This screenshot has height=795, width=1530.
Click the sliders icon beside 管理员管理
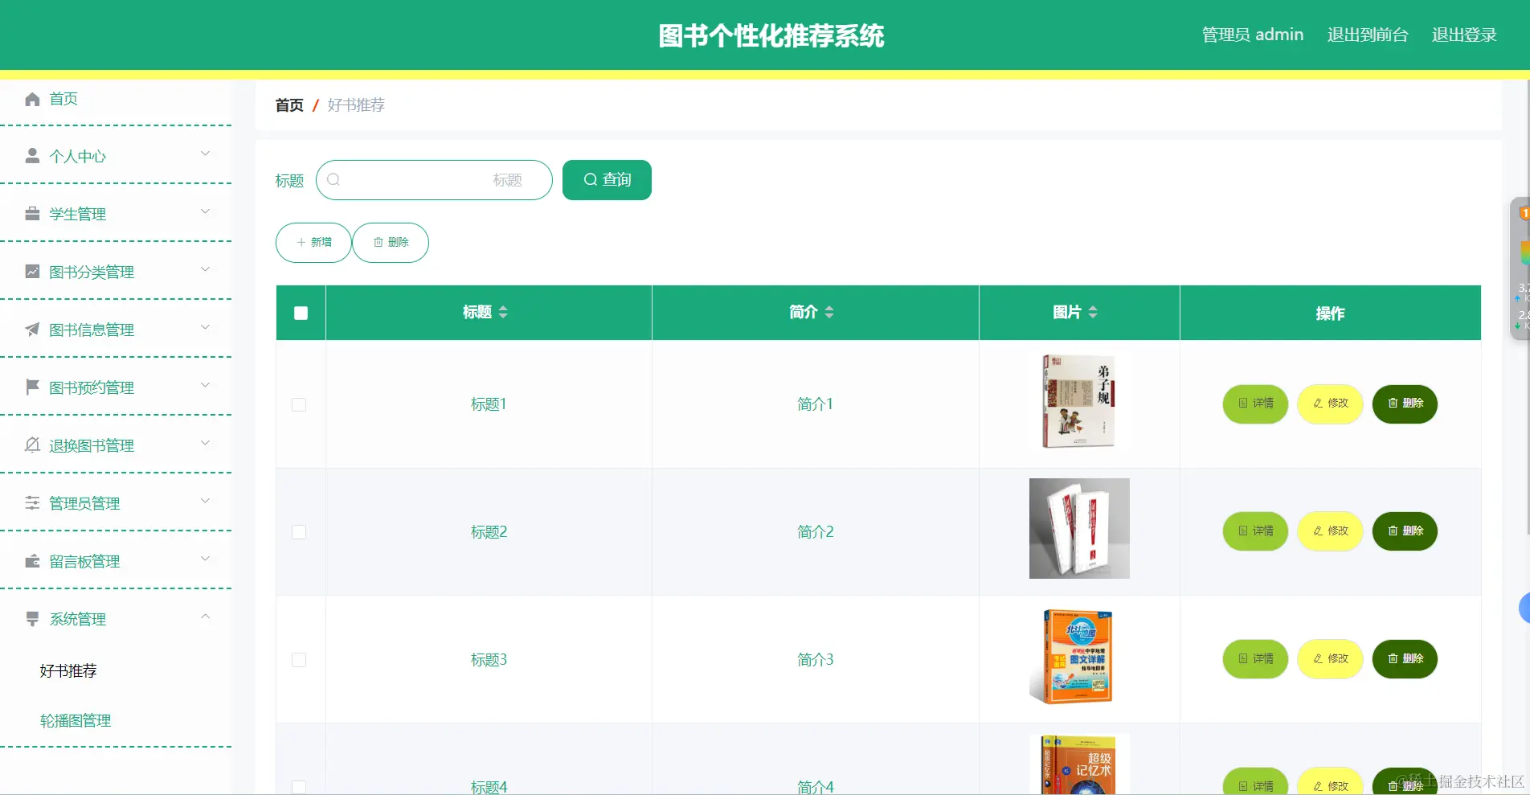click(x=32, y=503)
